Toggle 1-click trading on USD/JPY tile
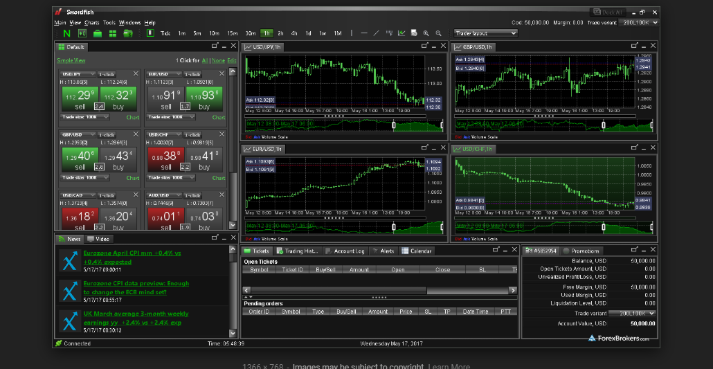Screen dimensions: 713x369 pos(107,74)
